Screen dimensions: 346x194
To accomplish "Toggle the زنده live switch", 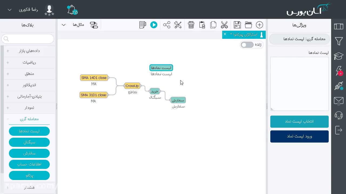I will point(247,45).
